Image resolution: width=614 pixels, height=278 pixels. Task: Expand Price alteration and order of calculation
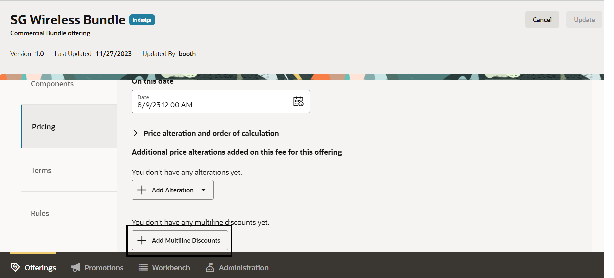pyautogui.click(x=136, y=133)
